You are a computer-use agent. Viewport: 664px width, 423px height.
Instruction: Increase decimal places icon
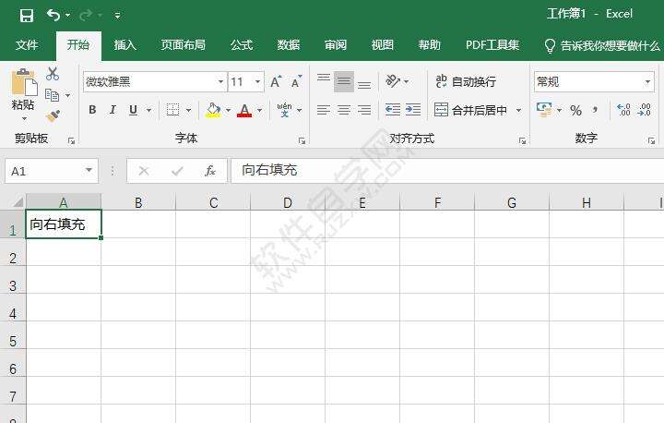coord(624,110)
